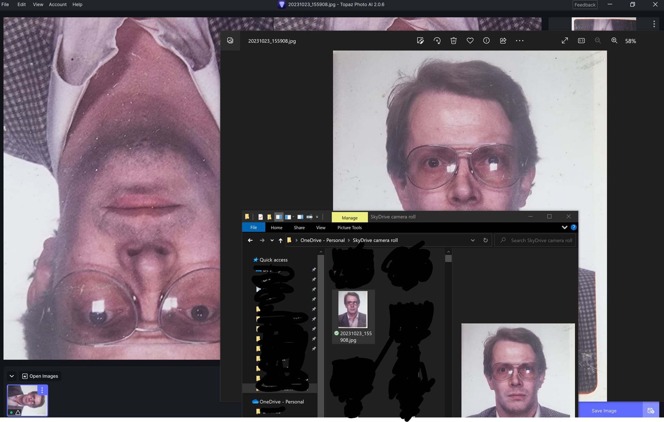Rotate the photo with the rotate icon
This screenshot has height=422, width=664.
pos(437,41)
